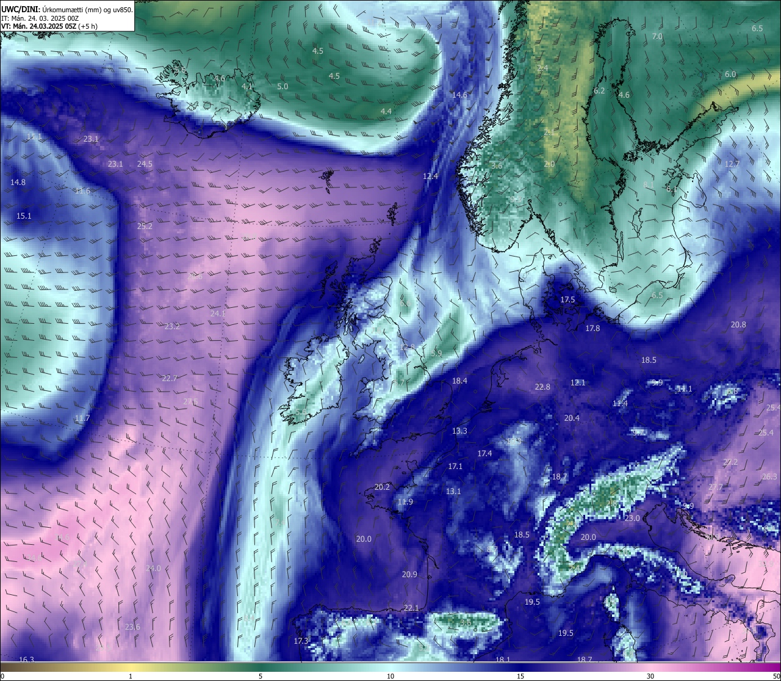This screenshot has width=781, height=681.
Task: Click the 25.2 value on the map
Action: (145, 226)
